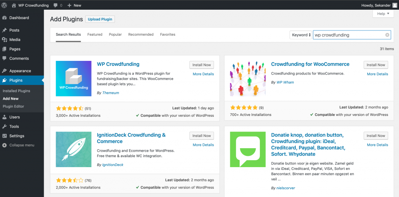Open the Crowdfunding for WooCommerce thumbnail
The width and height of the screenshot is (399, 197).
coord(247,78)
